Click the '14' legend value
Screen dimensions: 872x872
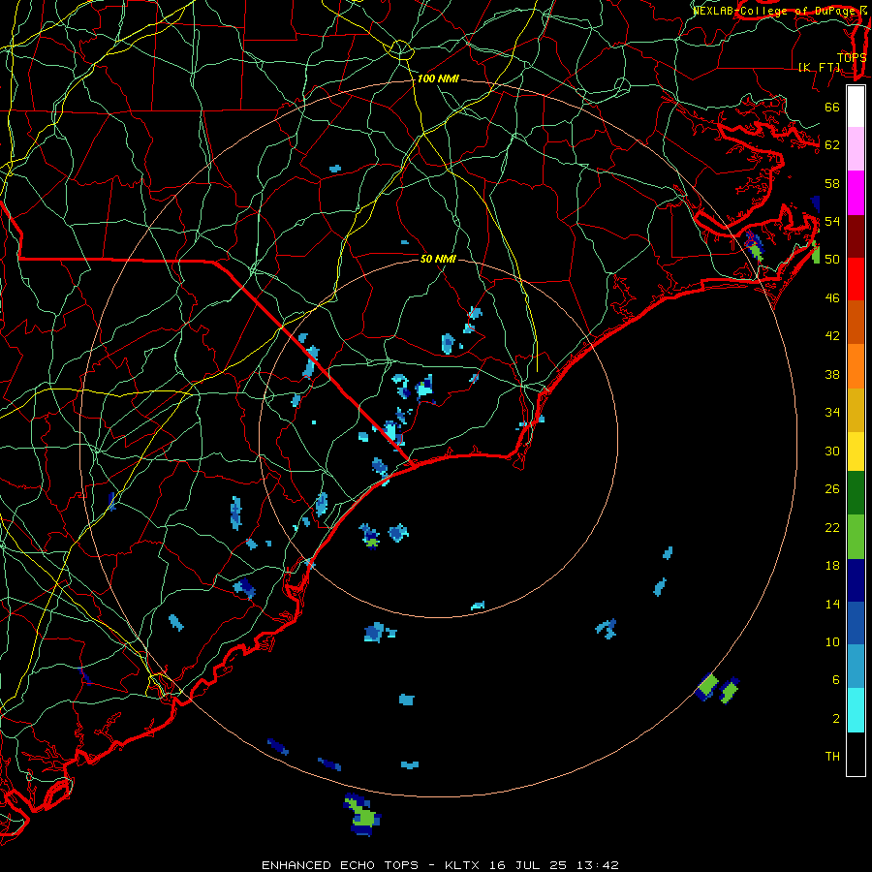pyautogui.click(x=832, y=604)
